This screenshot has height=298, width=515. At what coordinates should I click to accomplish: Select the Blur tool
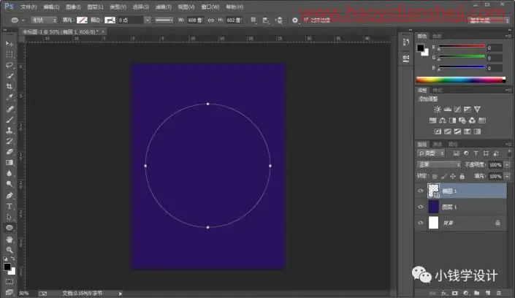[x=9, y=174]
